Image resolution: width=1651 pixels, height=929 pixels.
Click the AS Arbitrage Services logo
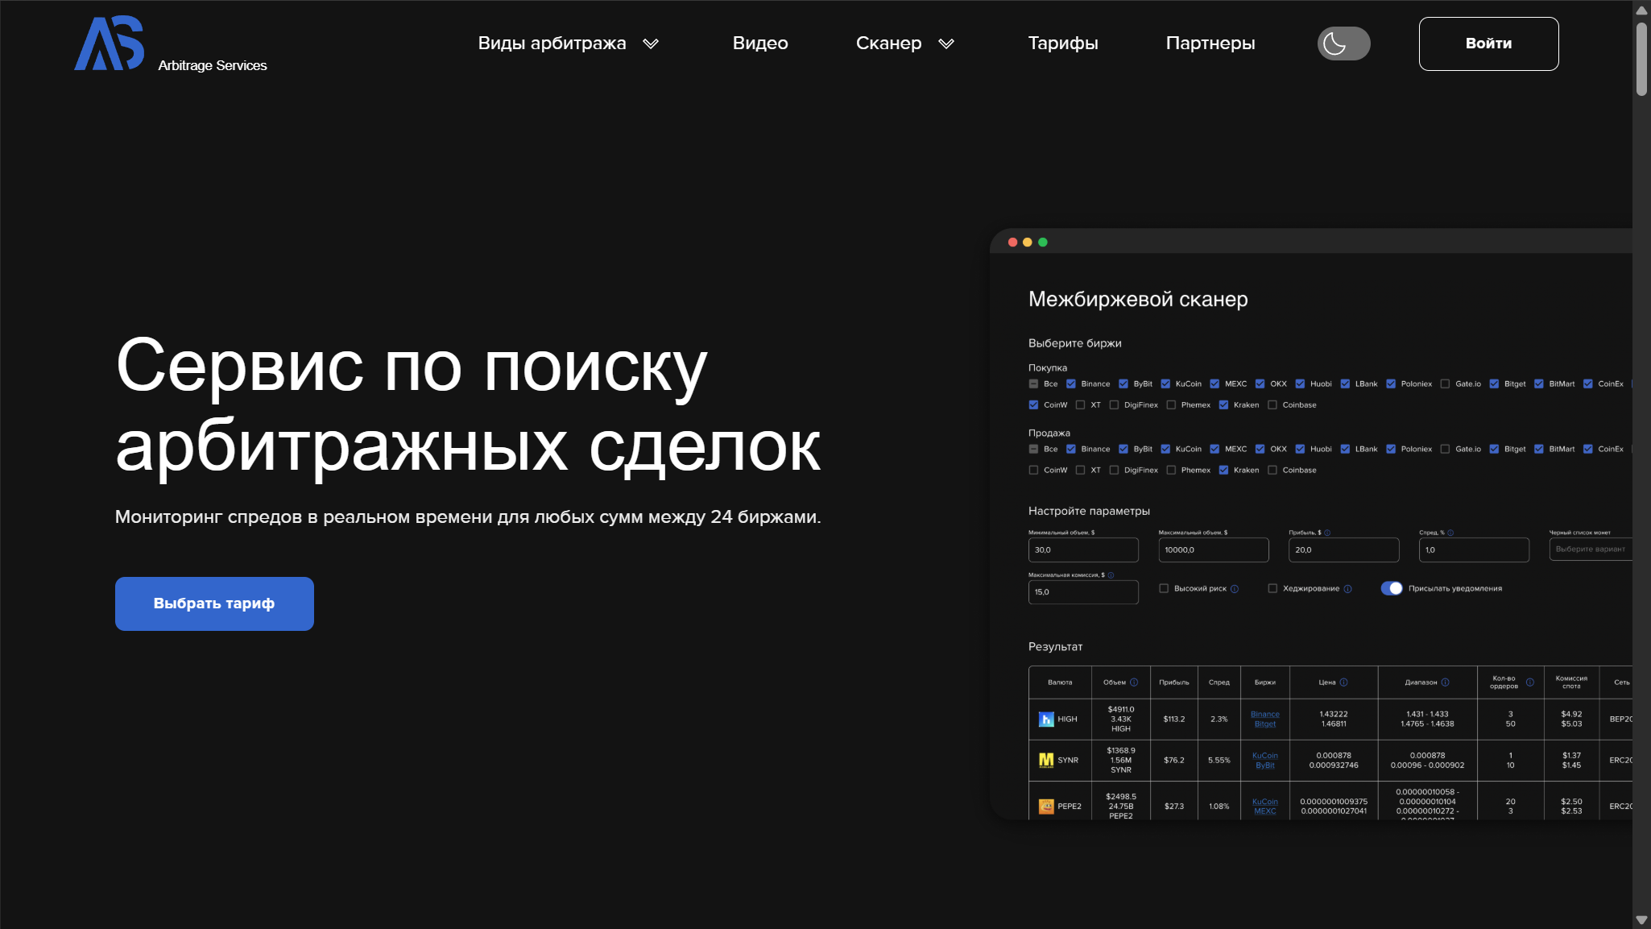[x=171, y=44]
